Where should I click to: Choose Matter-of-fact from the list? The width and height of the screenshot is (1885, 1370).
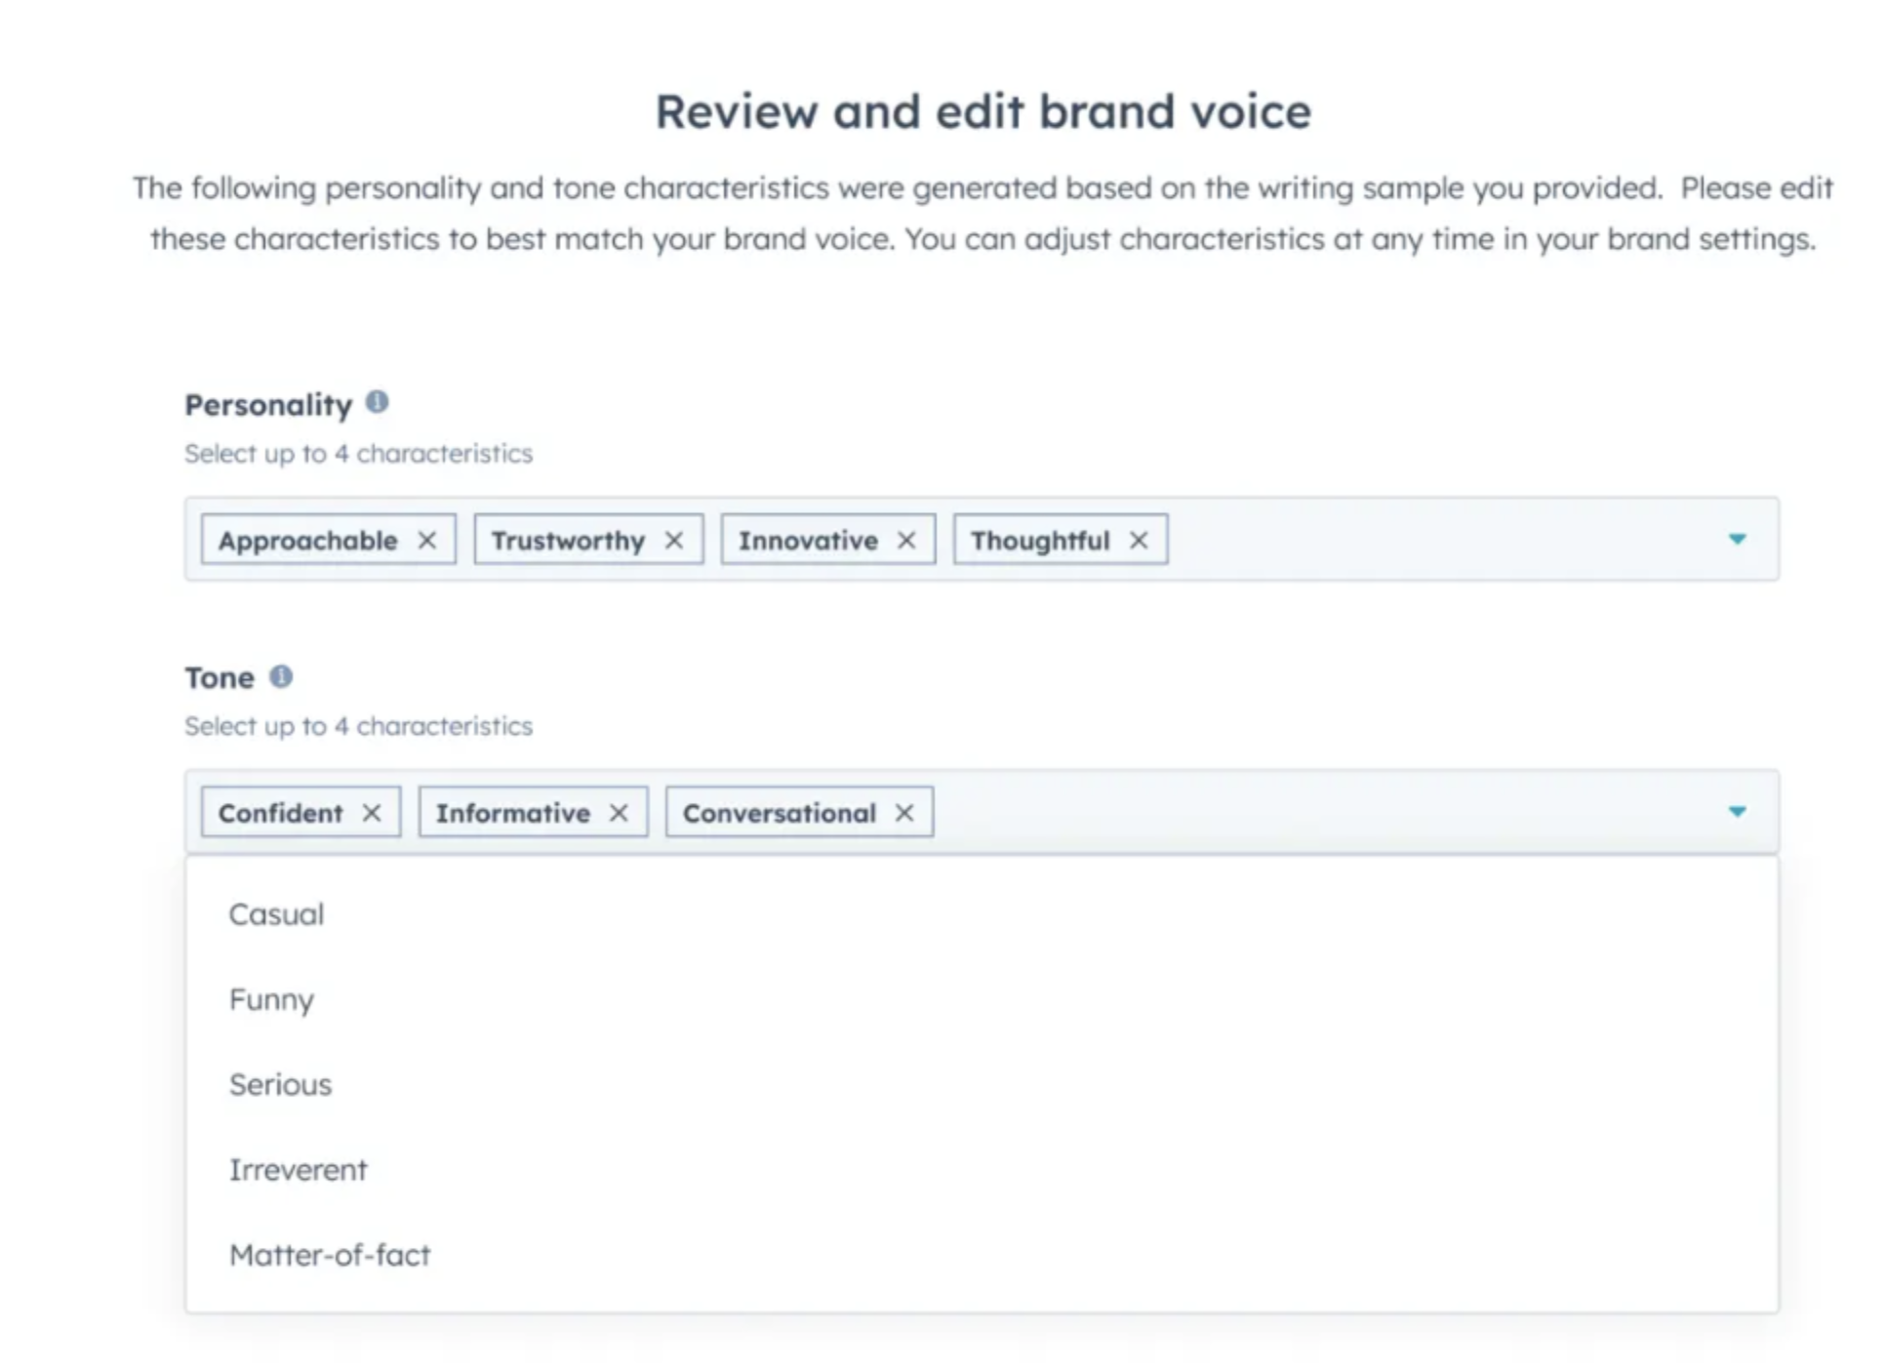tap(330, 1256)
